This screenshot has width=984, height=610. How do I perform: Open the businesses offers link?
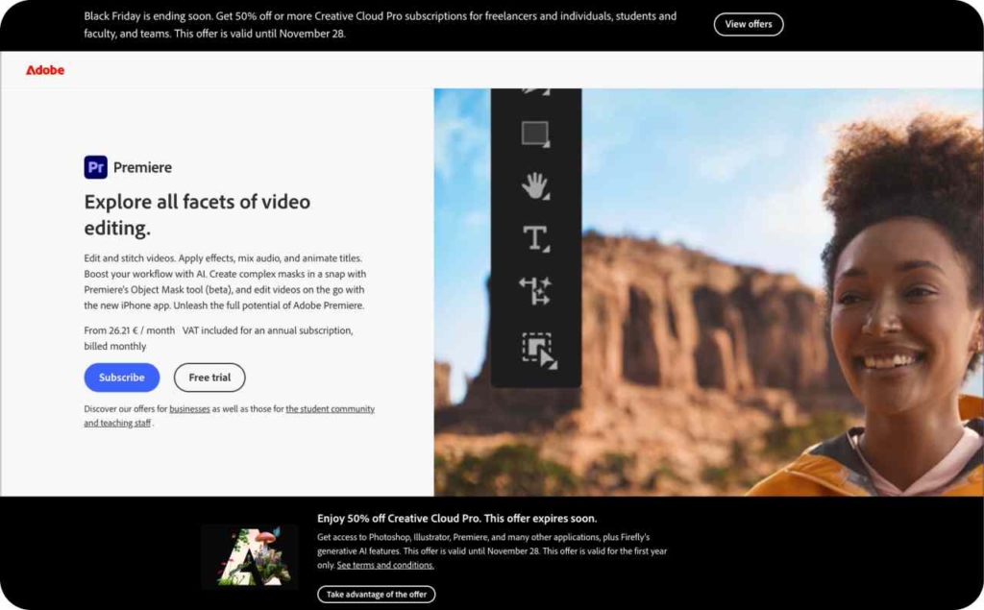[x=189, y=408]
